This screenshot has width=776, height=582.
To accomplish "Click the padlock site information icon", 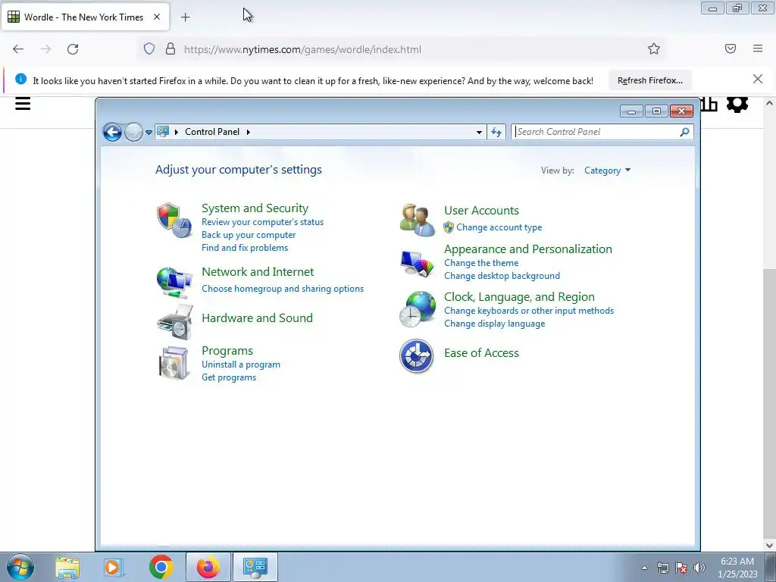I will [171, 48].
